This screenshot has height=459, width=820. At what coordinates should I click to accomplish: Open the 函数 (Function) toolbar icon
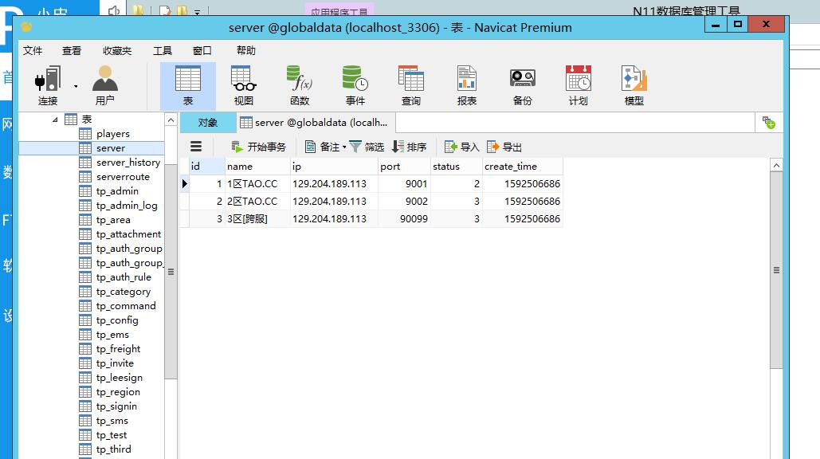tap(299, 84)
